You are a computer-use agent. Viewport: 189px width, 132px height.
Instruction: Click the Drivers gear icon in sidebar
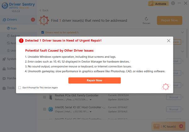[4, 20]
